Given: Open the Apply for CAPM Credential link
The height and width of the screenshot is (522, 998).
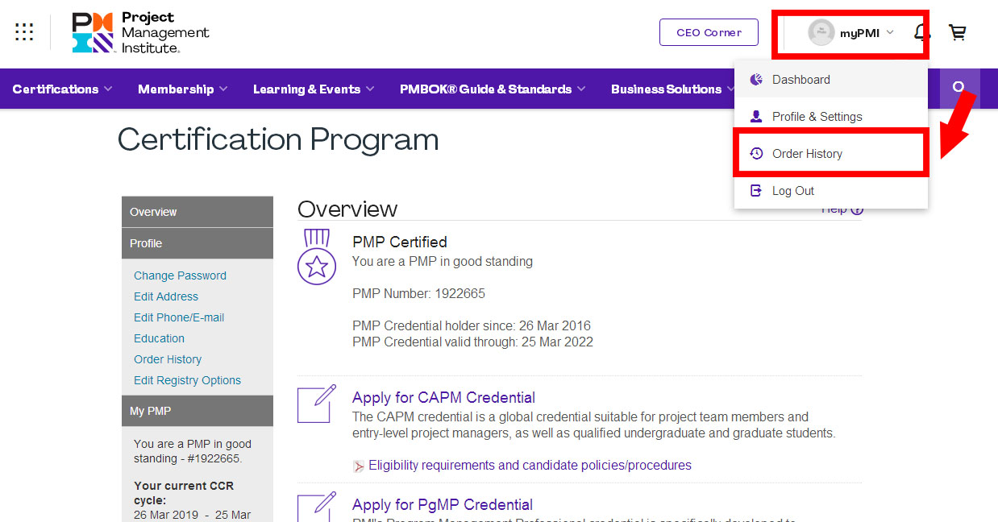Looking at the screenshot, I should pos(443,398).
